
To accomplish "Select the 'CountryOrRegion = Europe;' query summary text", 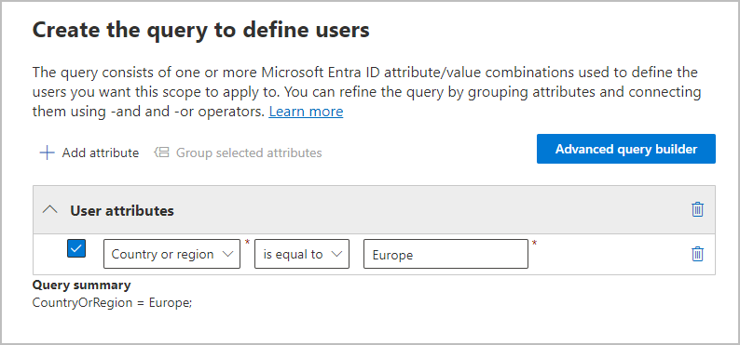I will pos(113,302).
